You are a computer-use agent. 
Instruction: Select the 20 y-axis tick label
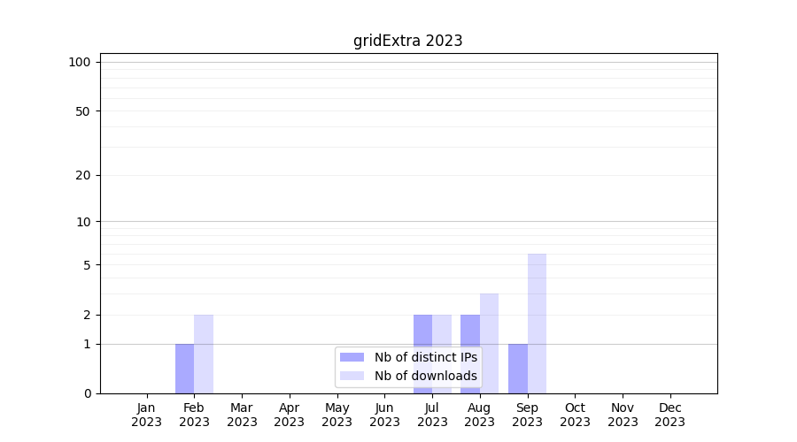point(82,175)
